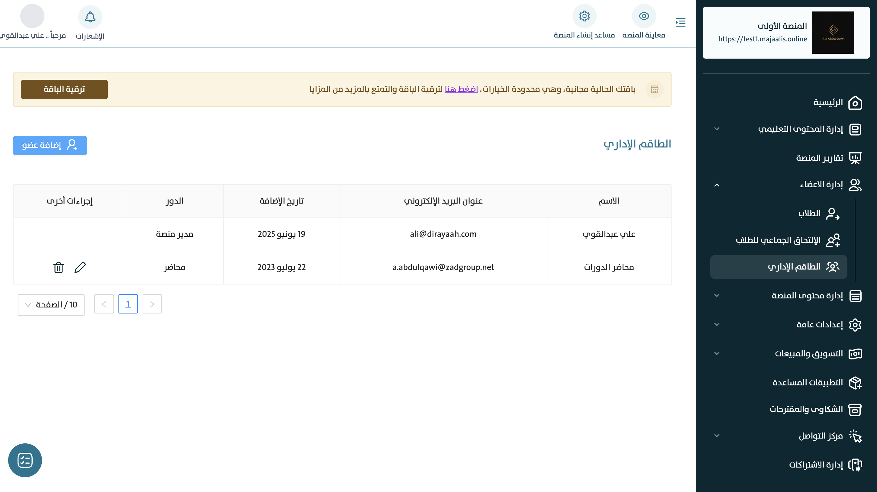Open the floating checklist button
Viewport: 877px width, 492px height.
pyautogui.click(x=25, y=460)
